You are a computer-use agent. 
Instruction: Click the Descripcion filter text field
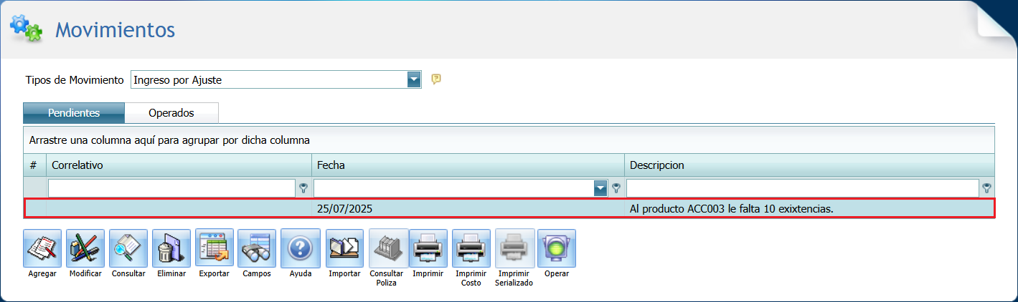[802, 188]
